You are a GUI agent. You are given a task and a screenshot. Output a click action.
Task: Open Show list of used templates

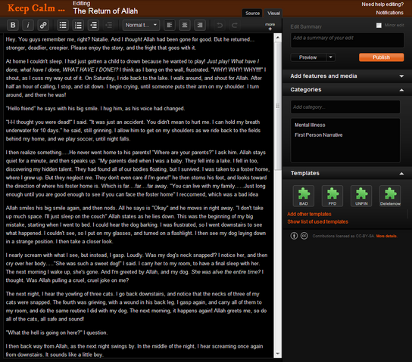click(x=317, y=221)
